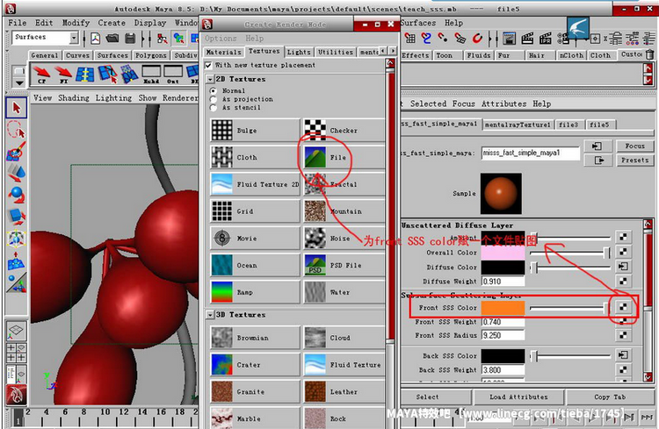Click map button for Overall Color
The height and width of the screenshot is (429, 659).
pyautogui.click(x=623, y=252)
